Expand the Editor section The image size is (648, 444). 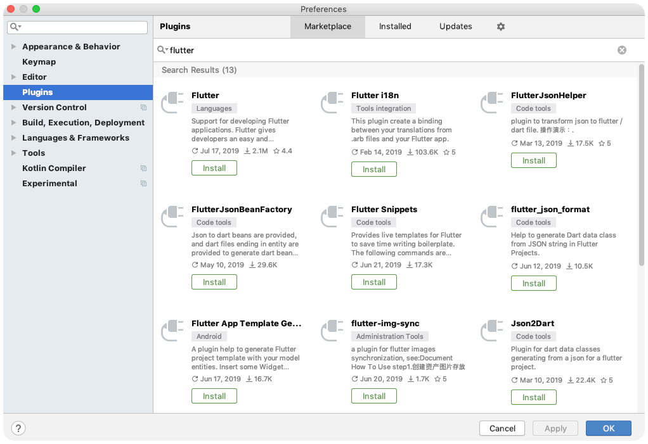(13, 77)
